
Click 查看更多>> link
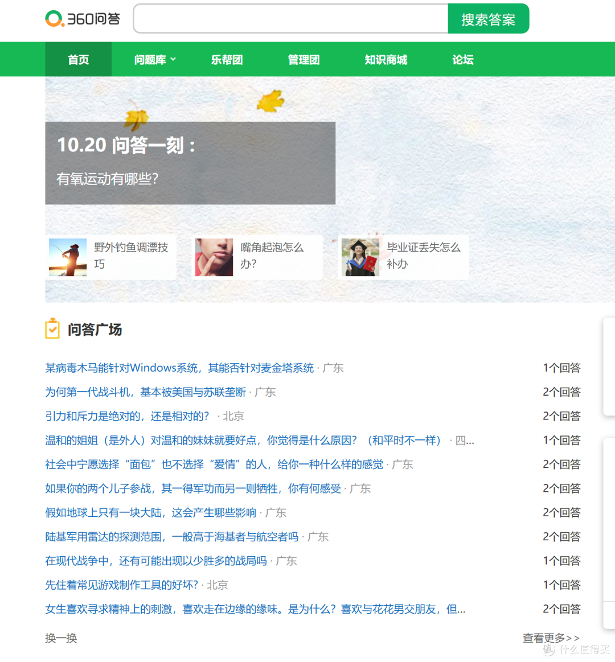pyautogui.click(x=551, y=638)
